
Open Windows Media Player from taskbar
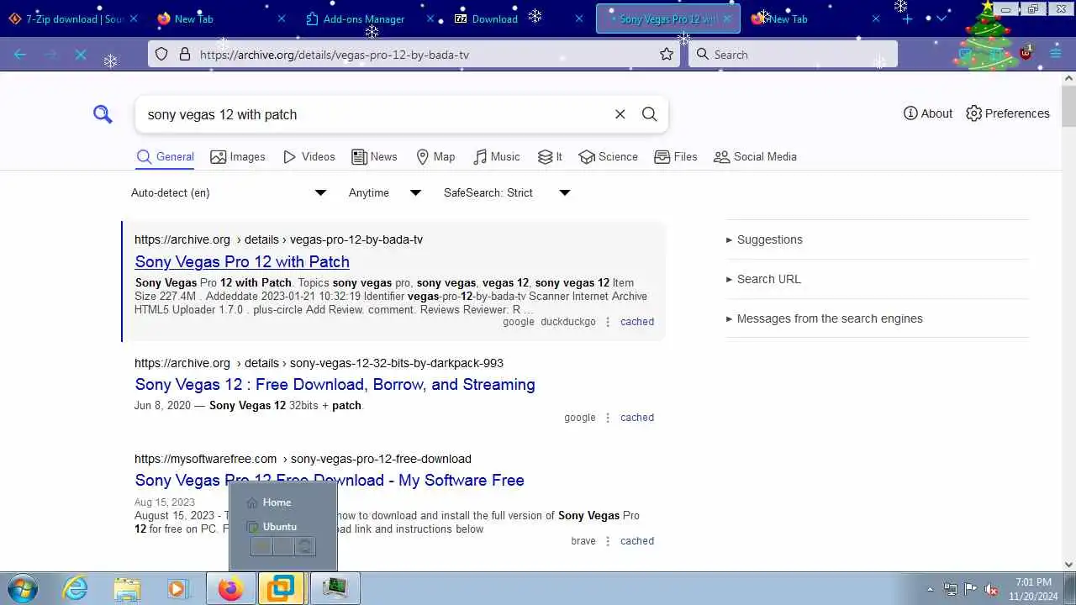[x=177, y=588]
